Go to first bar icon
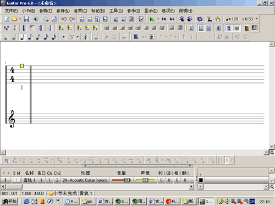275x206 pixels. pos(164,19)
